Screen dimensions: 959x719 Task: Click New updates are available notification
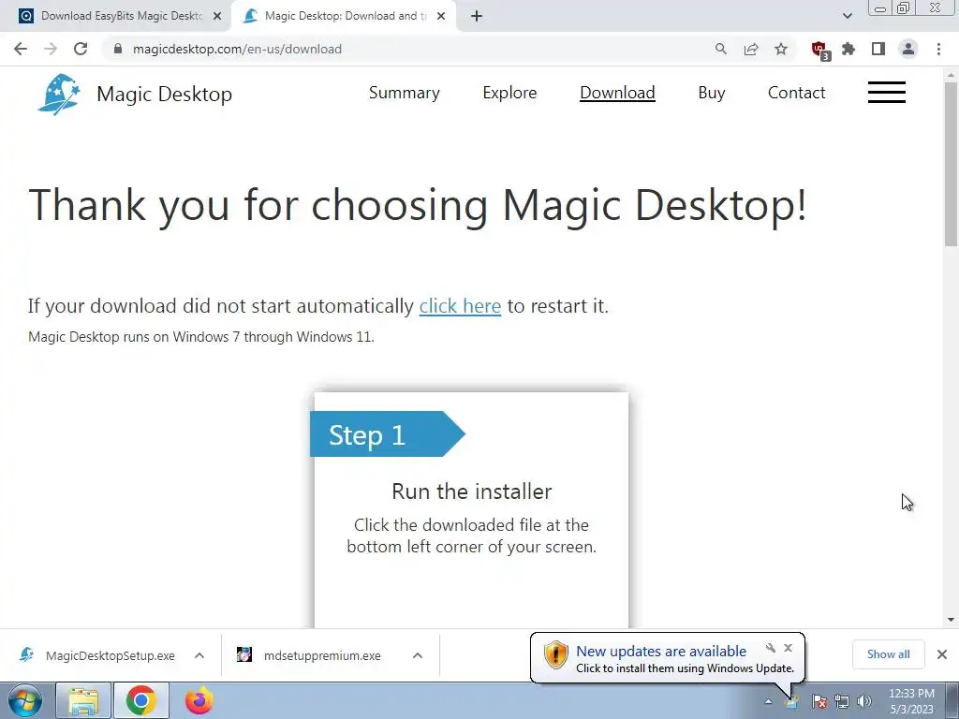[661, 652]
